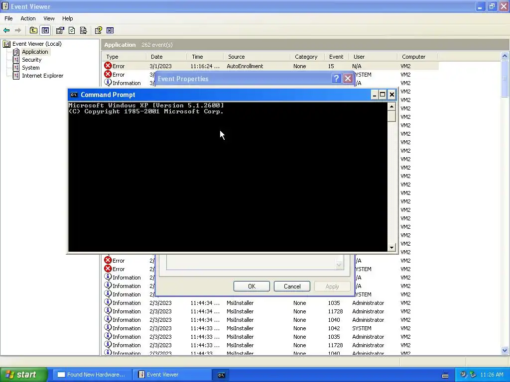Sort events by Source column header
Viewport: 510px width, 382px height.
coord(256,57)
